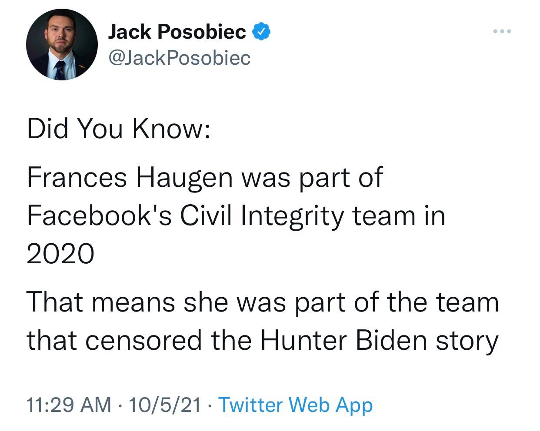Open the @JackPosobiec handle link
This screenshot has height=431, width=540.
click(179, 57)
